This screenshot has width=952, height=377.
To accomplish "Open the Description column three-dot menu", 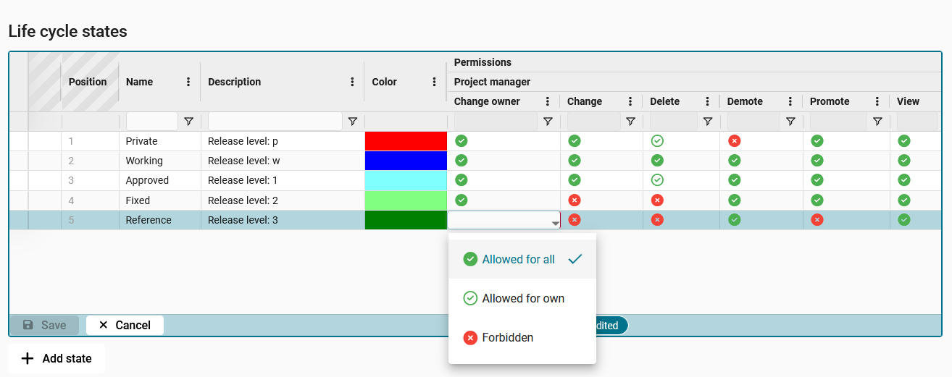I will 352,82.
